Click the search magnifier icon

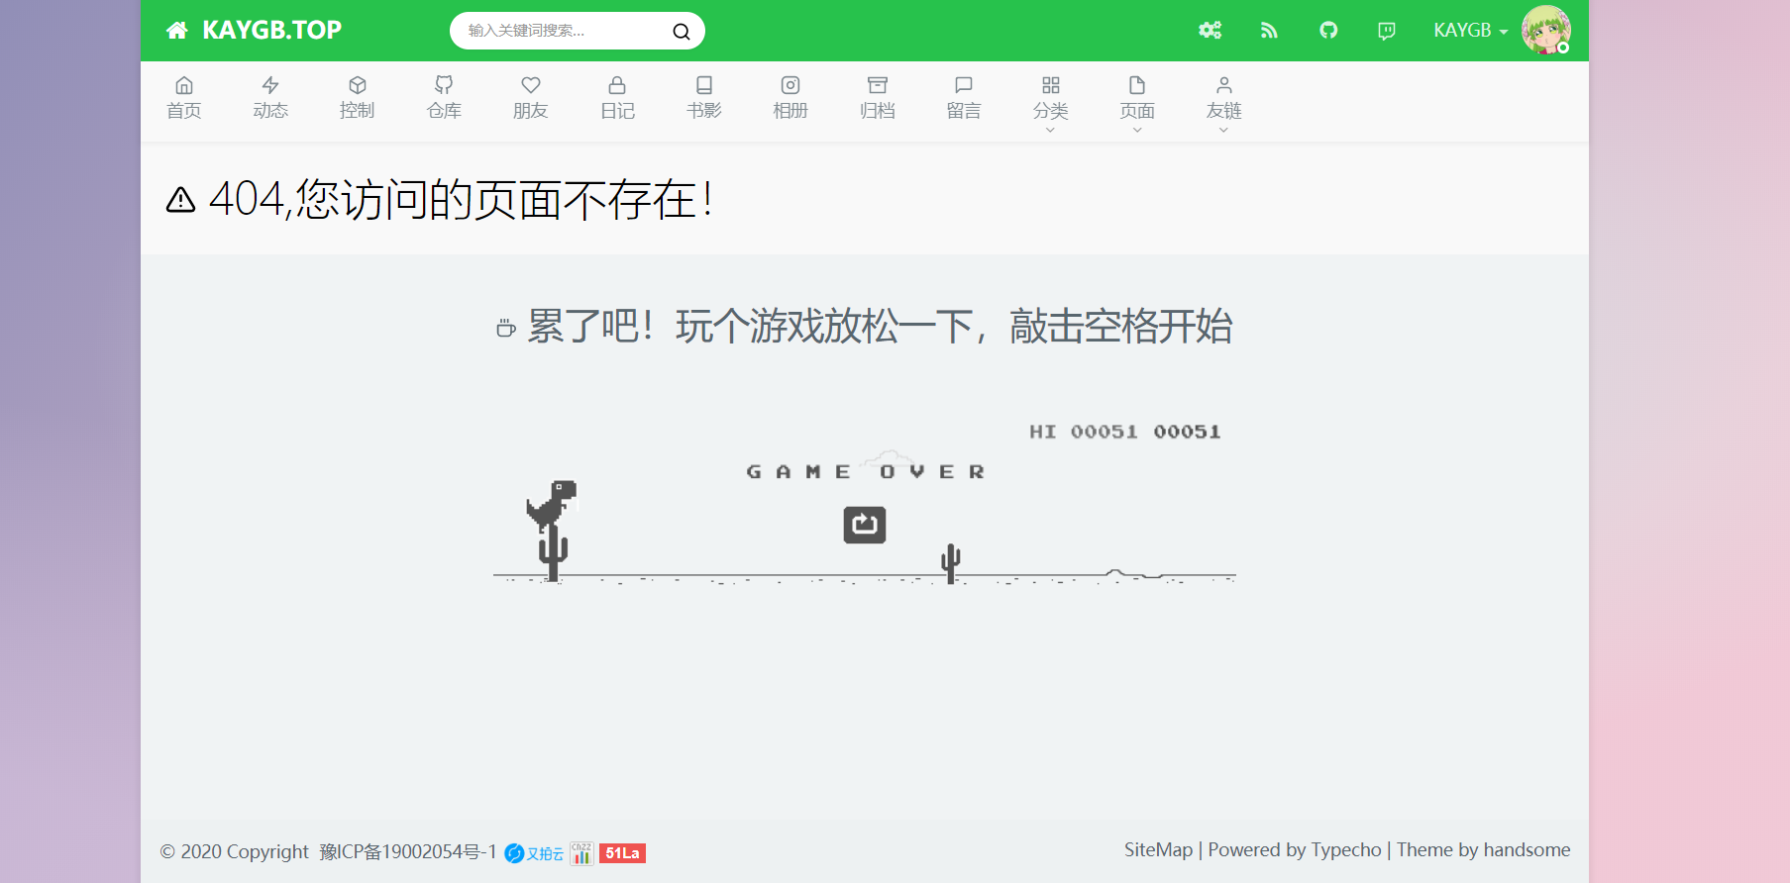tap(682, 32)
